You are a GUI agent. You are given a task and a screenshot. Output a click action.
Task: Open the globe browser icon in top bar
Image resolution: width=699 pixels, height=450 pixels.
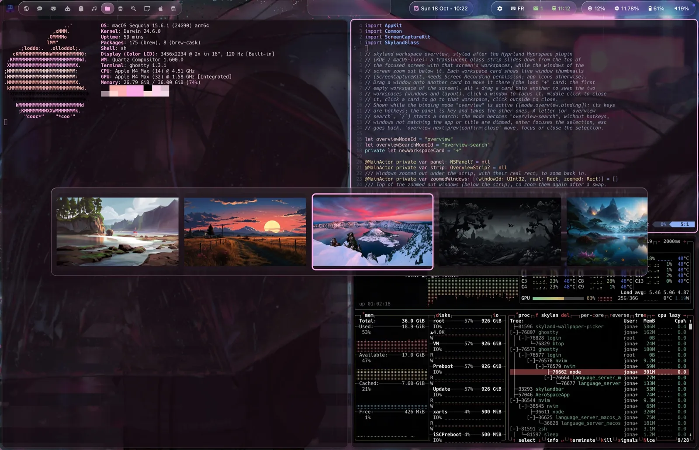(26, 8)
